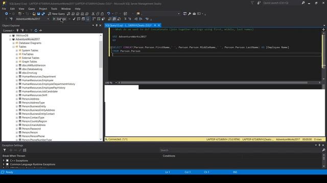Collapse the AdventureWorks2017 database node
The image size is (327, 183).
click(x=10, y=39)
